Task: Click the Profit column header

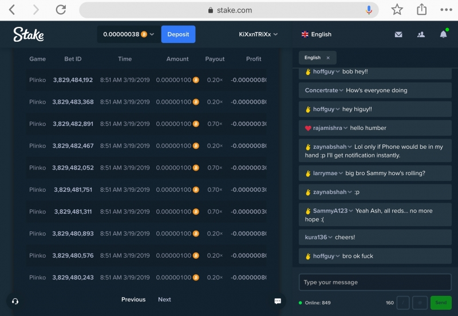Action: (254, 59)
